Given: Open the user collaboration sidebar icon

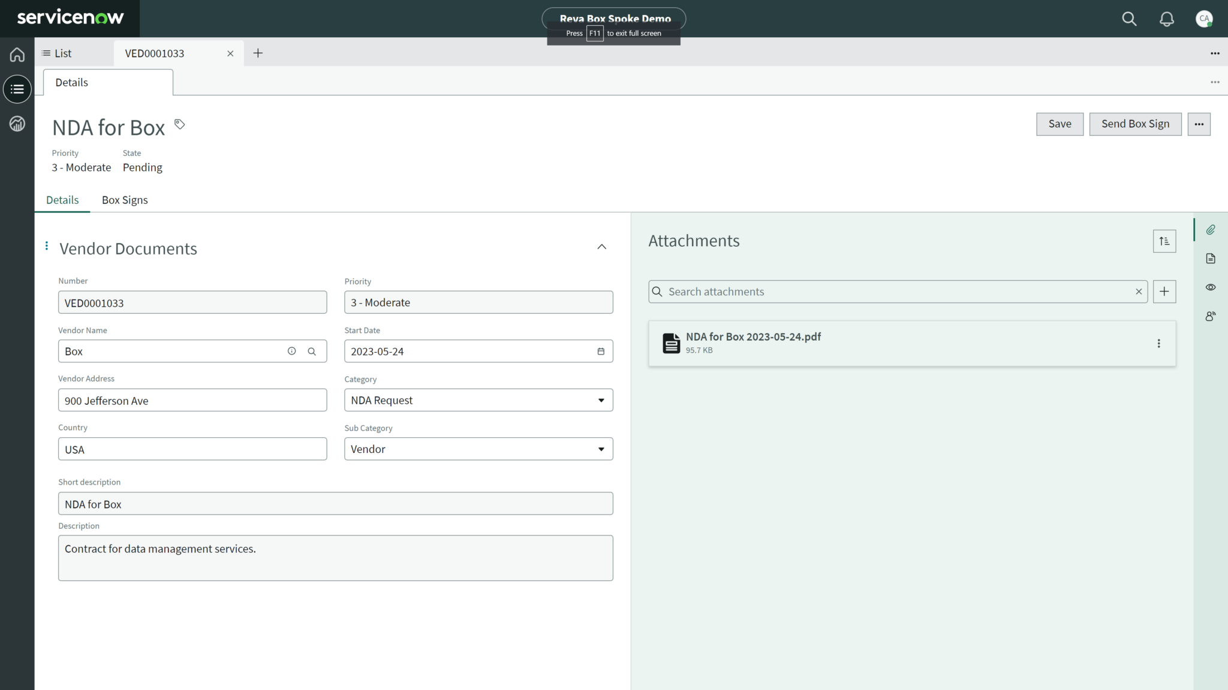Looking at the screenshot, I should [x=1211, y=316].
